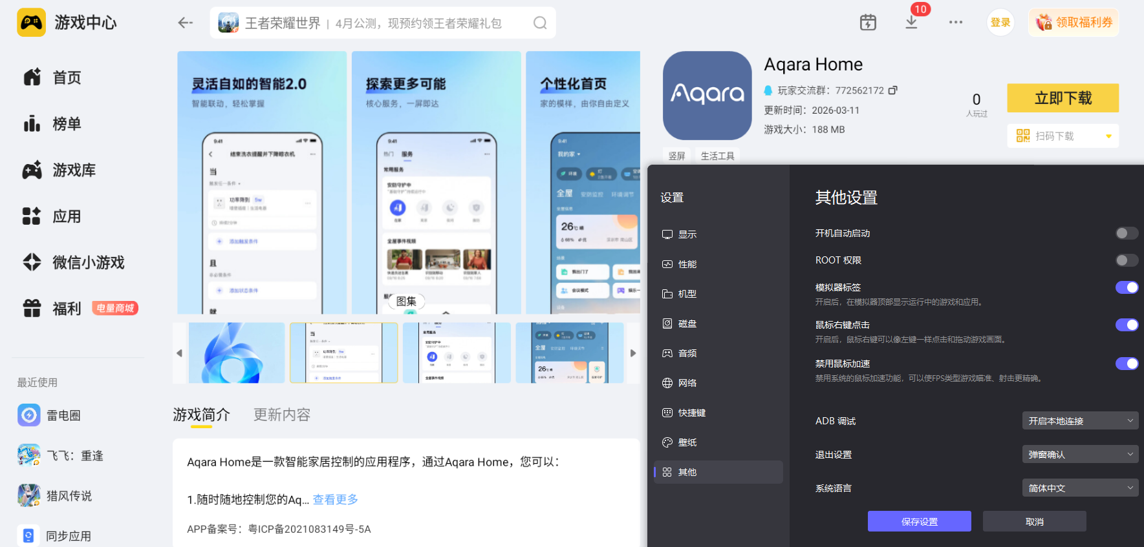Expand the 扫码下载 dropdown
This screenshot has width=1144, height=547.
coord(1108,136)
